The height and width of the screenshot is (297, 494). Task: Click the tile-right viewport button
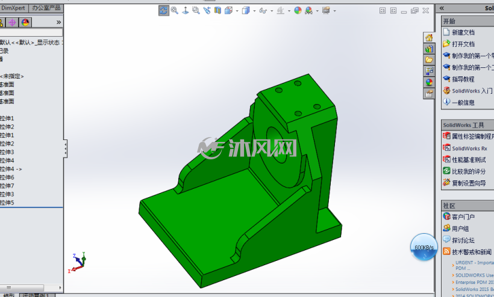[393, 11]
